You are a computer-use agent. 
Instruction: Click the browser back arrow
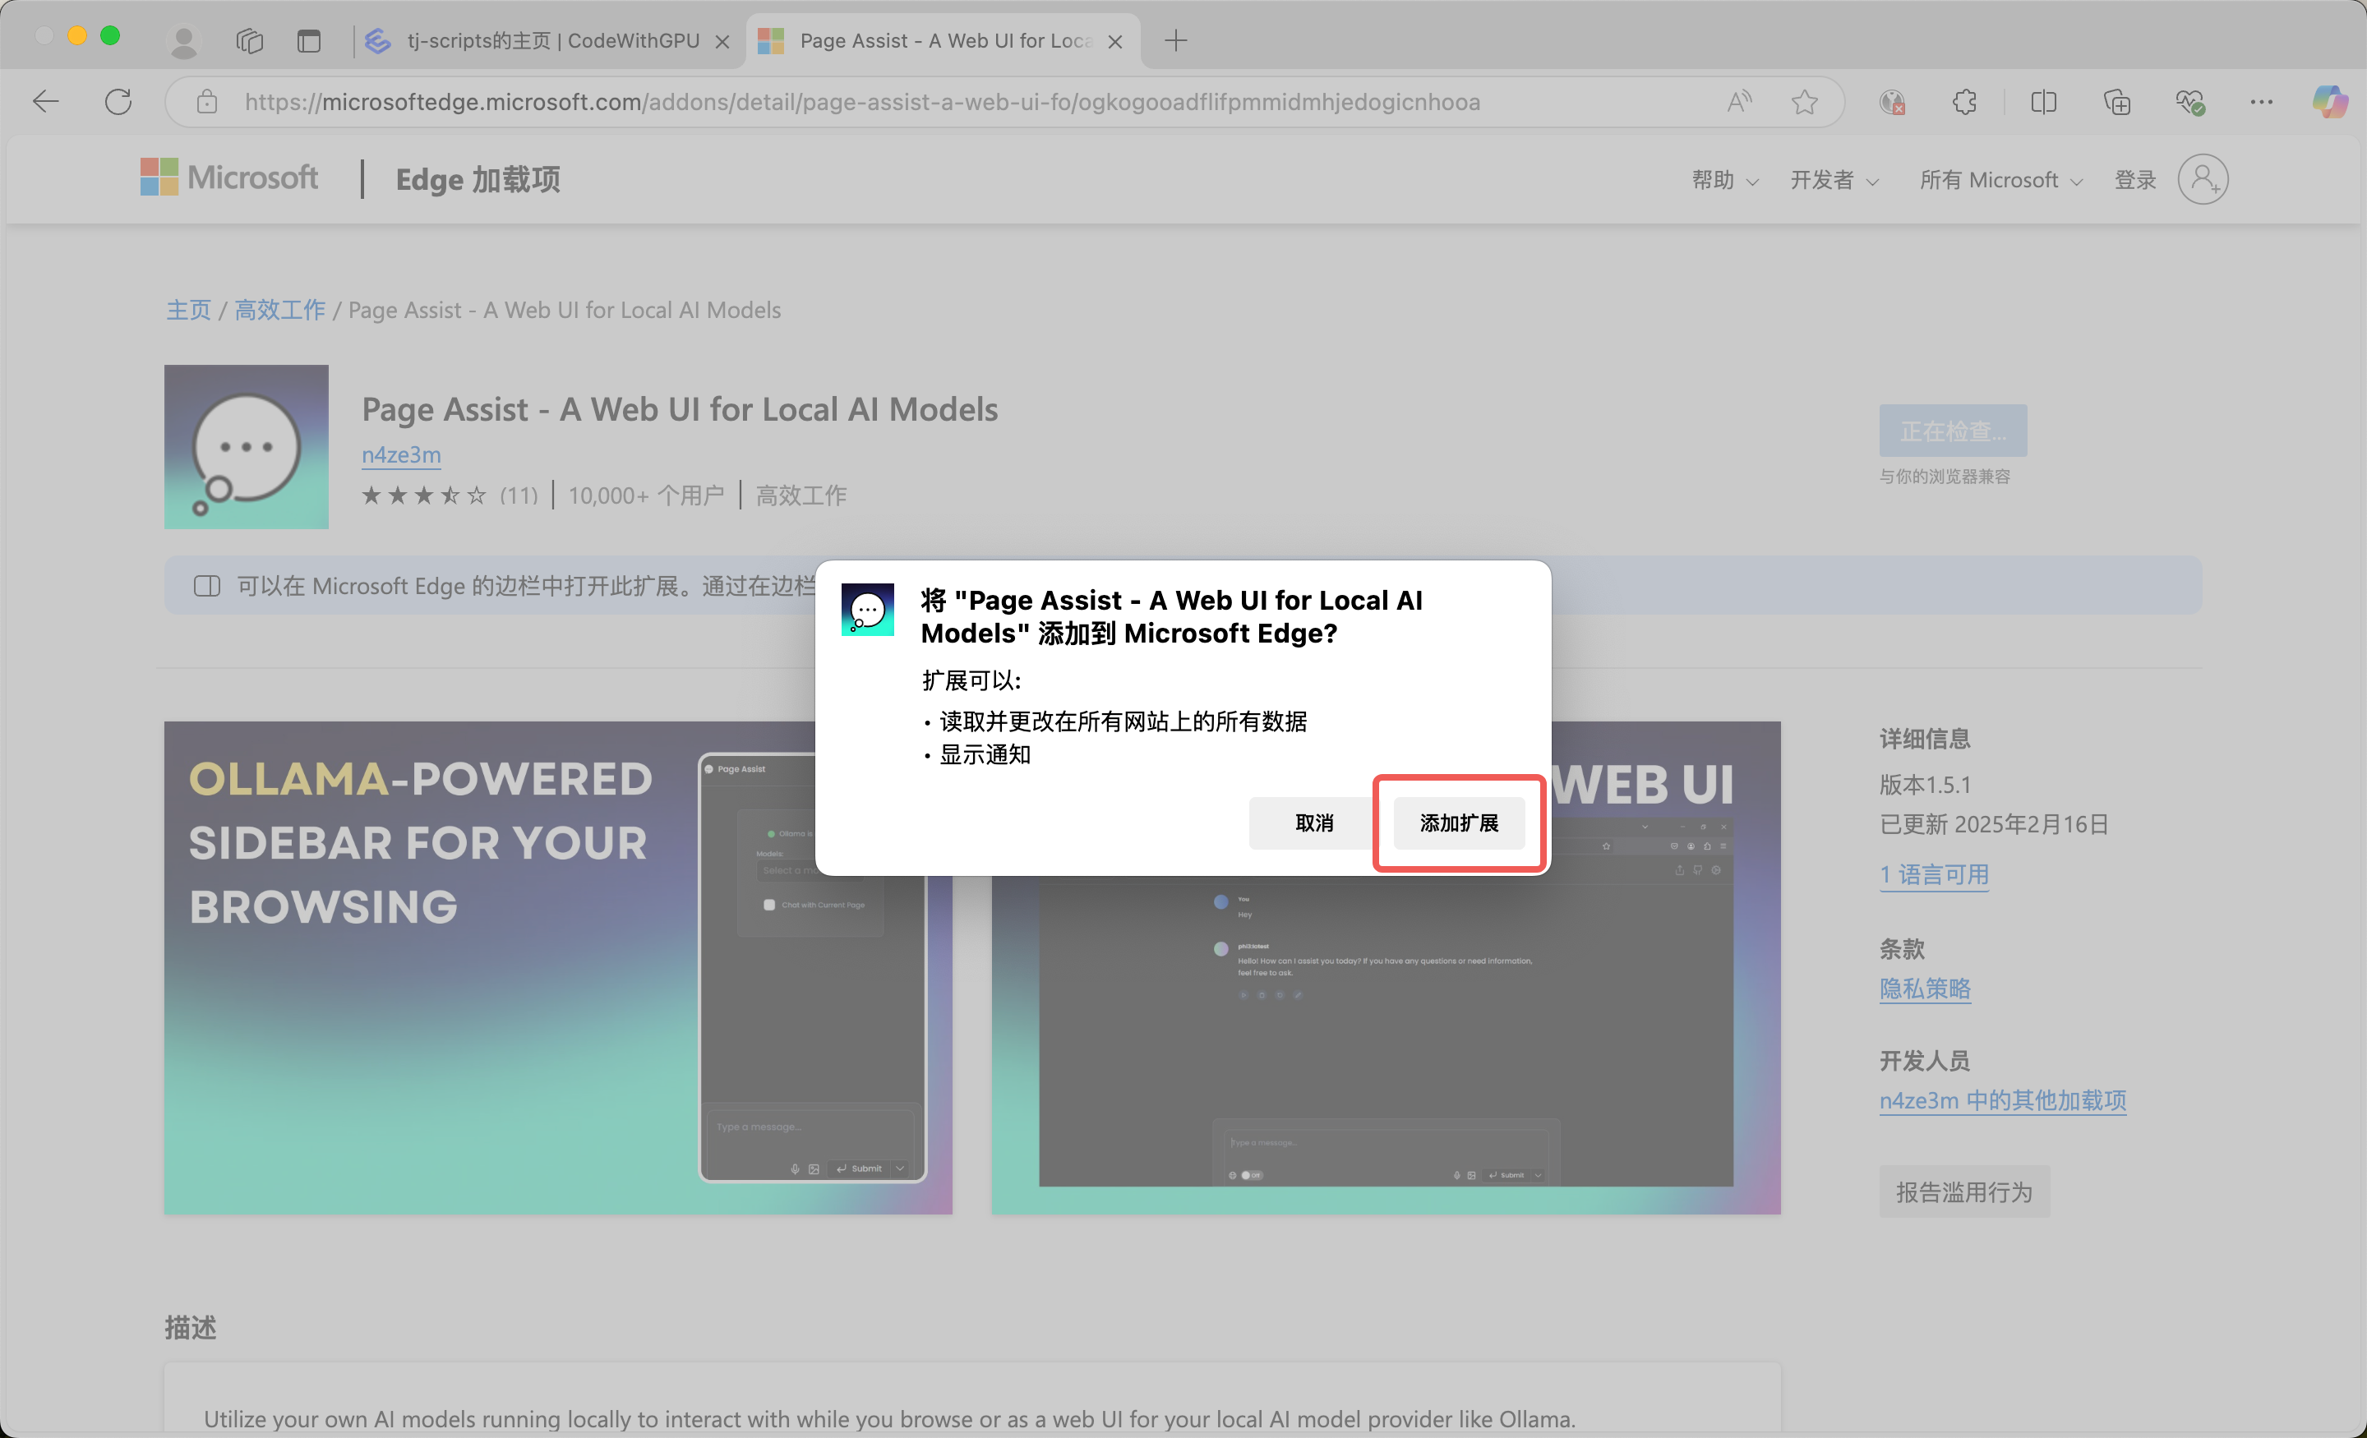[x=45, y=102]
